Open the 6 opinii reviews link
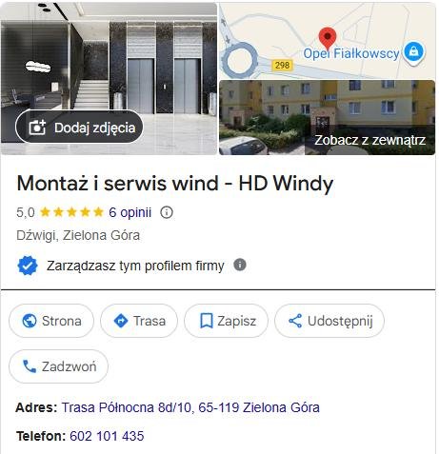Screen dimensions: 439x454 (130, 212)
